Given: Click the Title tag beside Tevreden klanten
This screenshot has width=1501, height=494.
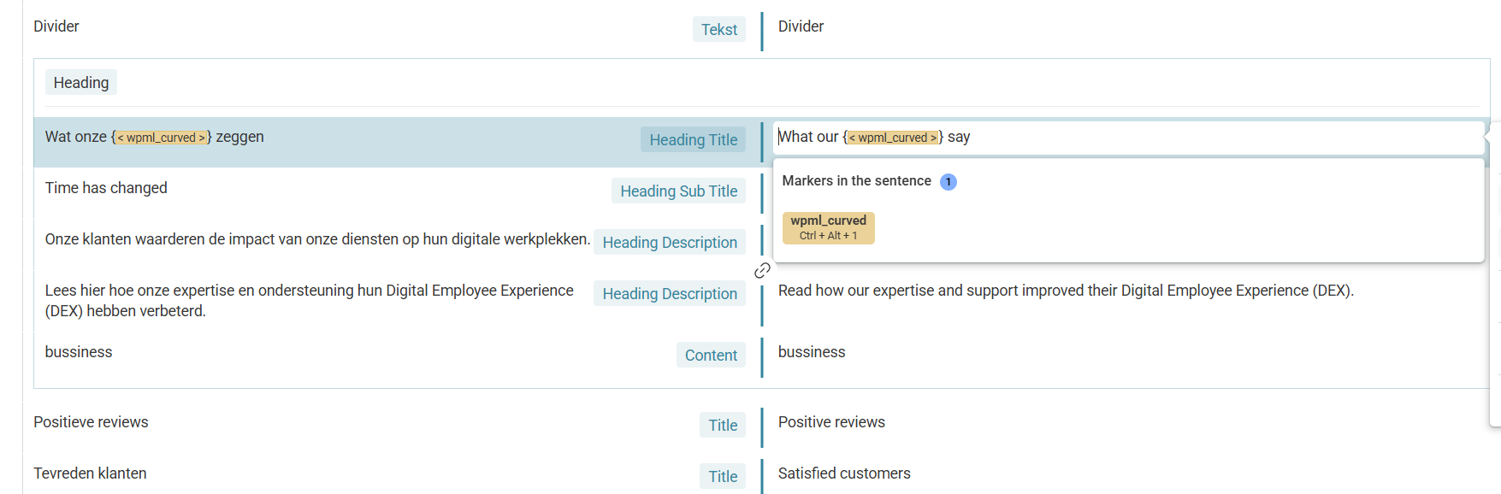Looking at the screenshot, I should (723, 477).
